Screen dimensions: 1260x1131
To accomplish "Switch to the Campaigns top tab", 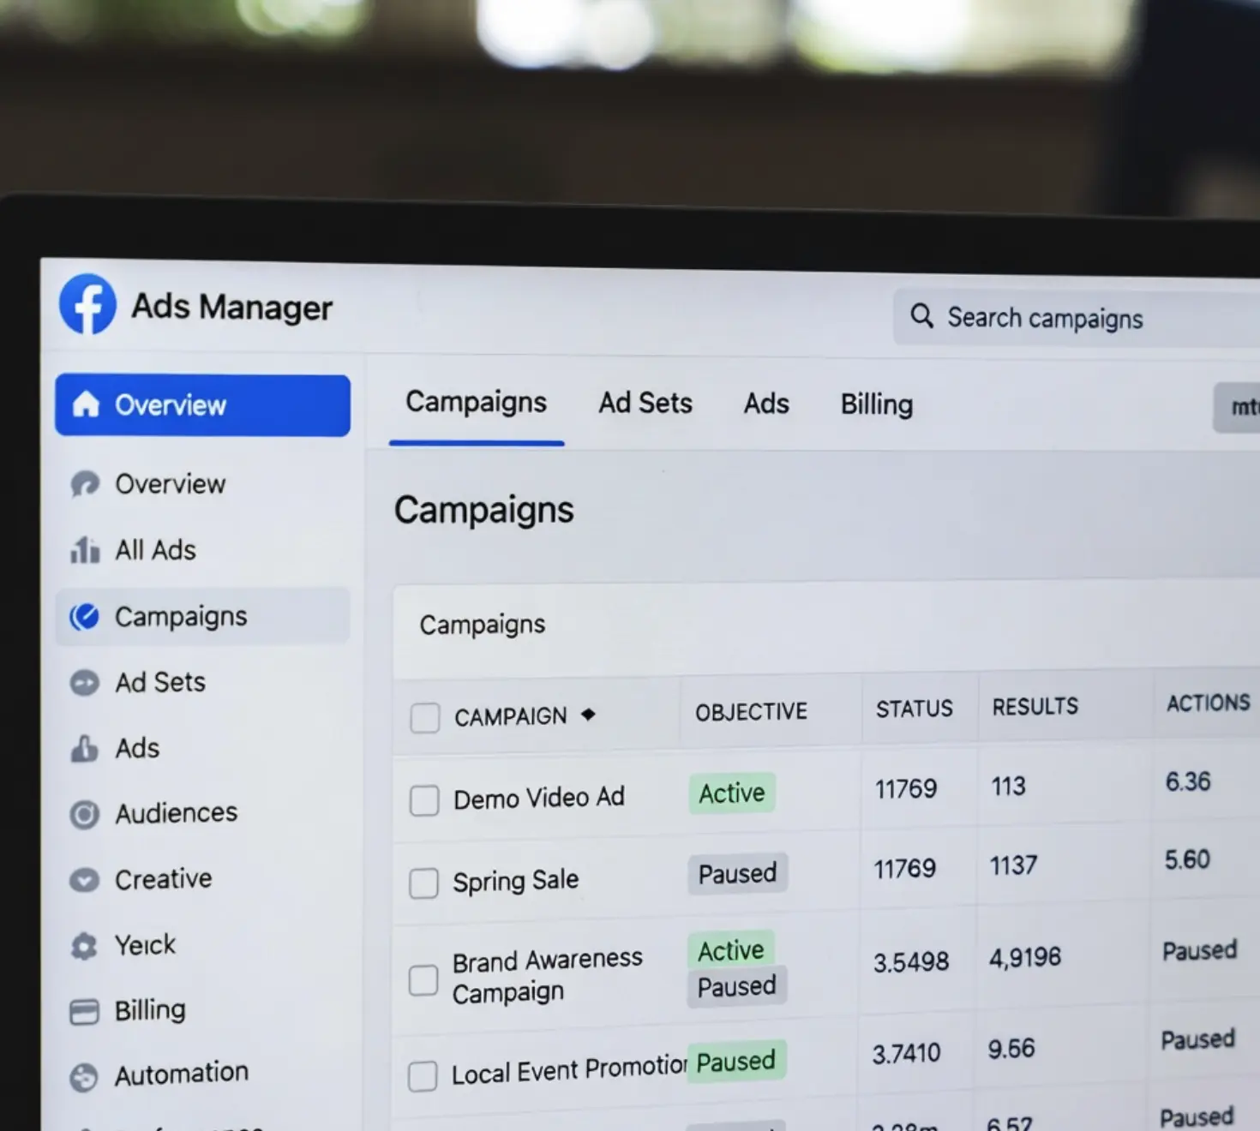I will 476,402.
